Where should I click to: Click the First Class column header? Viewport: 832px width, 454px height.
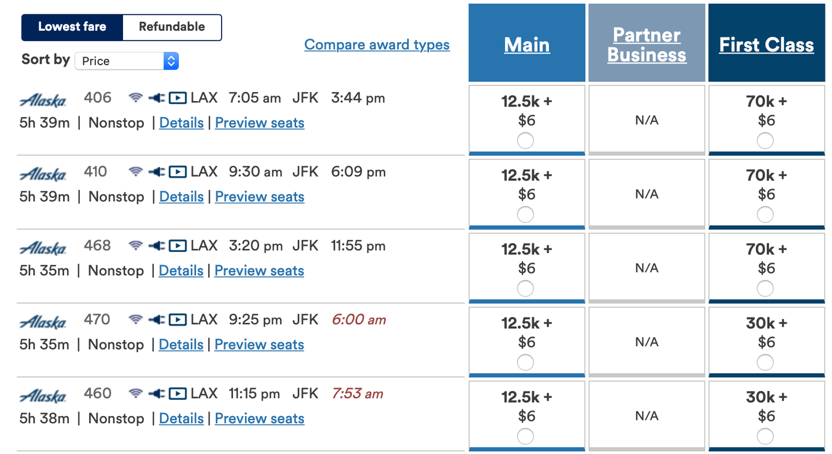point(766,45)
